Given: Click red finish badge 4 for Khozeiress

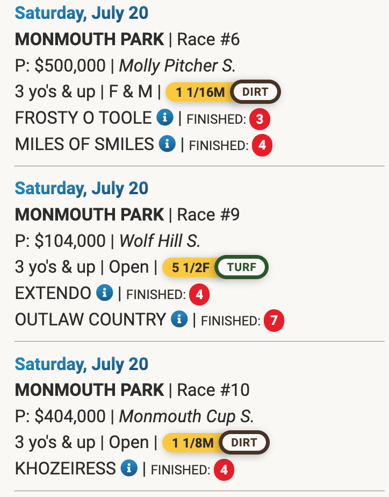Looking at the screenshot, I should click(224, 470).
